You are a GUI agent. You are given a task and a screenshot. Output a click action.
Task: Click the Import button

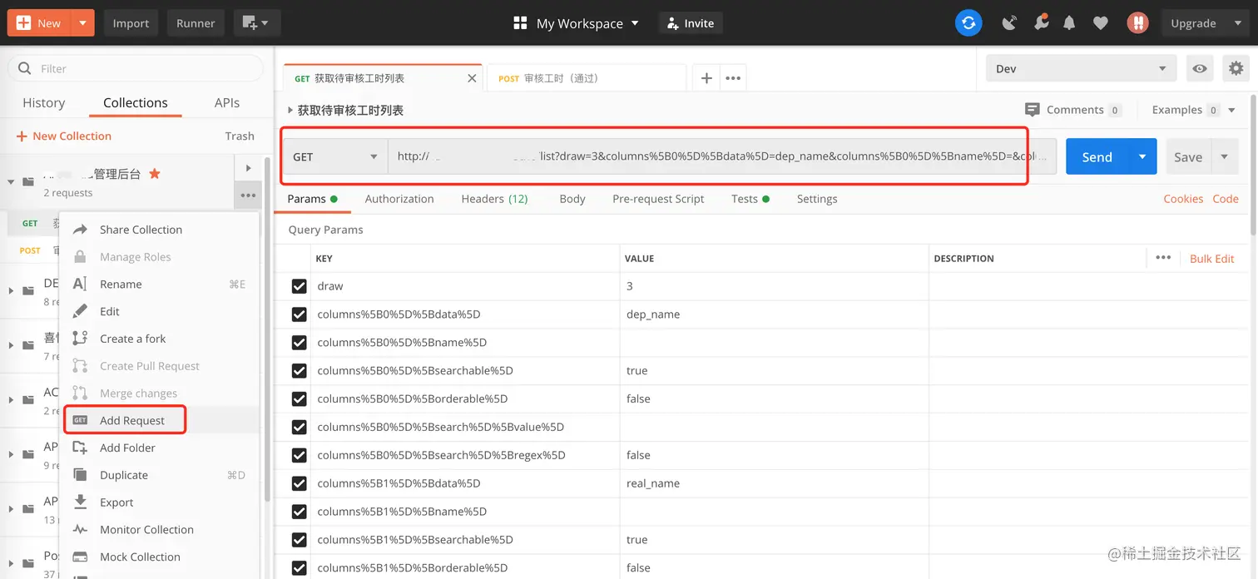131,23
